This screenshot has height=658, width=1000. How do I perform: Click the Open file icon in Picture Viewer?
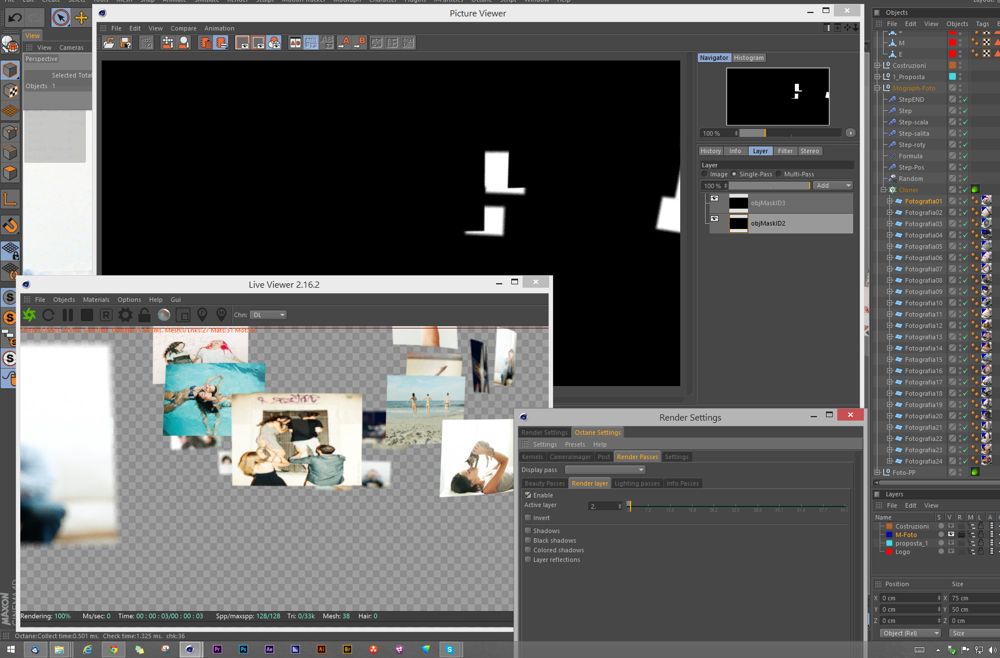pos(109,42)
